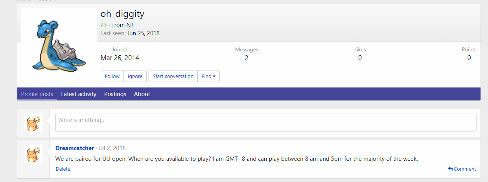Image resolution: width=488 pixels, height=182 pixels.
Task: Click the Raichu avatar beside the write box
Action: [33, 122]
